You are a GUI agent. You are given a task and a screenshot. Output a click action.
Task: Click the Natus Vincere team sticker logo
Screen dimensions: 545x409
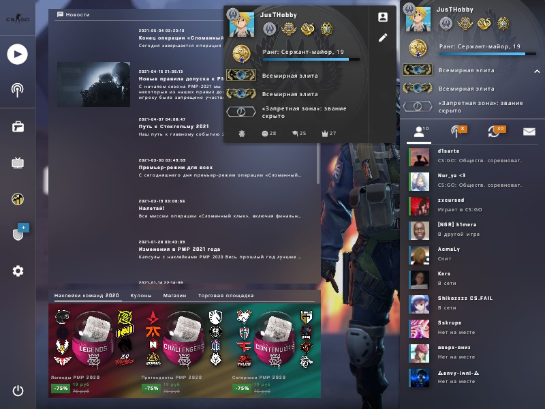pos(125,331)
